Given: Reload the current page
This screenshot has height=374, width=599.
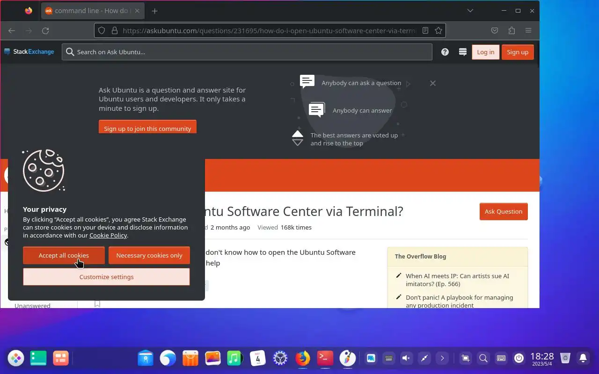Looking at the screenshot, I should tap(45, 31).
